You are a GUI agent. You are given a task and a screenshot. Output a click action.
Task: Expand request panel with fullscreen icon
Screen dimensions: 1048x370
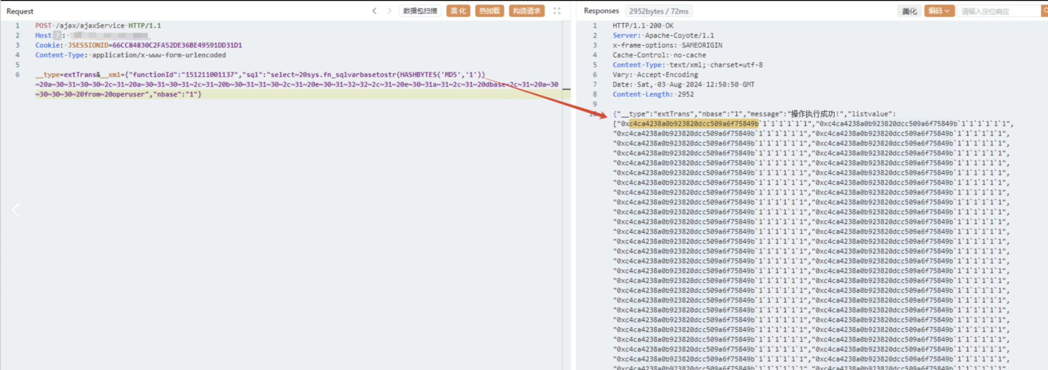click(557, 11)
